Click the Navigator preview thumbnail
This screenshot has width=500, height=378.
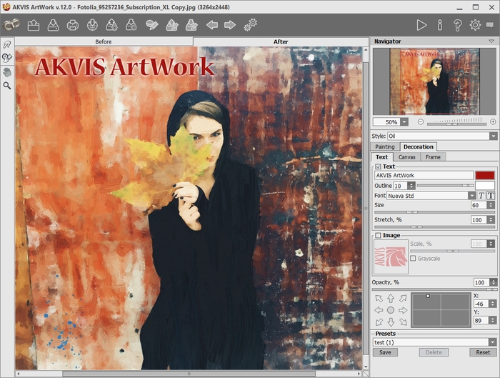pyautogui.click(x=434, y=81)
